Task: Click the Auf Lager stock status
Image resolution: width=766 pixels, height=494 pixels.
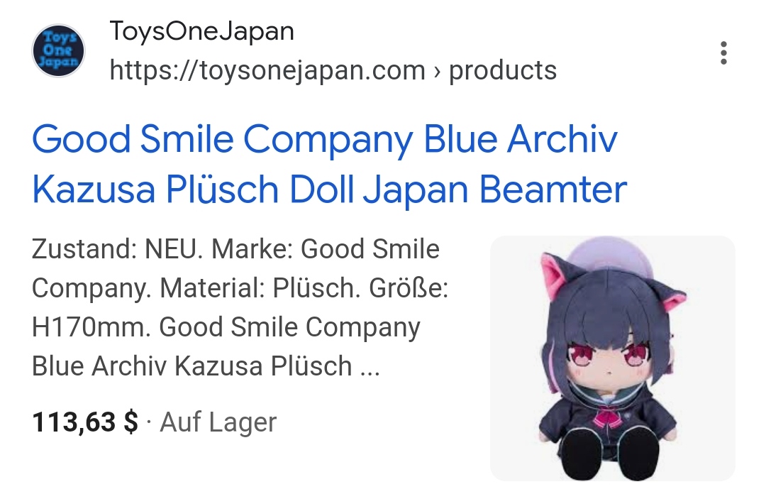Action: (218, 422)
